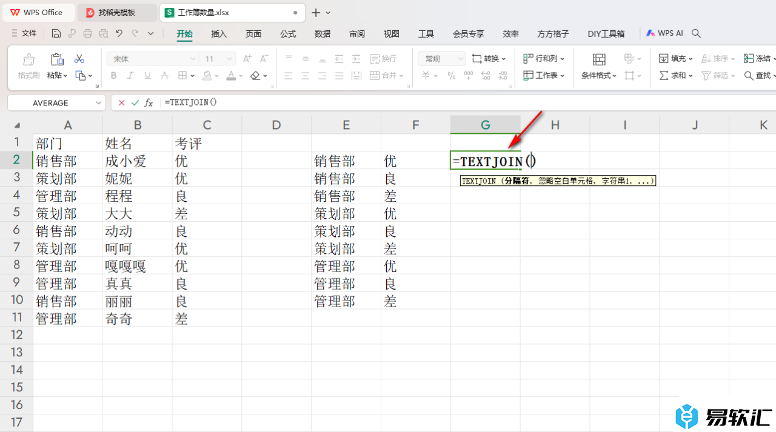Click the eraser Clear formatting tool

(255, 76)
